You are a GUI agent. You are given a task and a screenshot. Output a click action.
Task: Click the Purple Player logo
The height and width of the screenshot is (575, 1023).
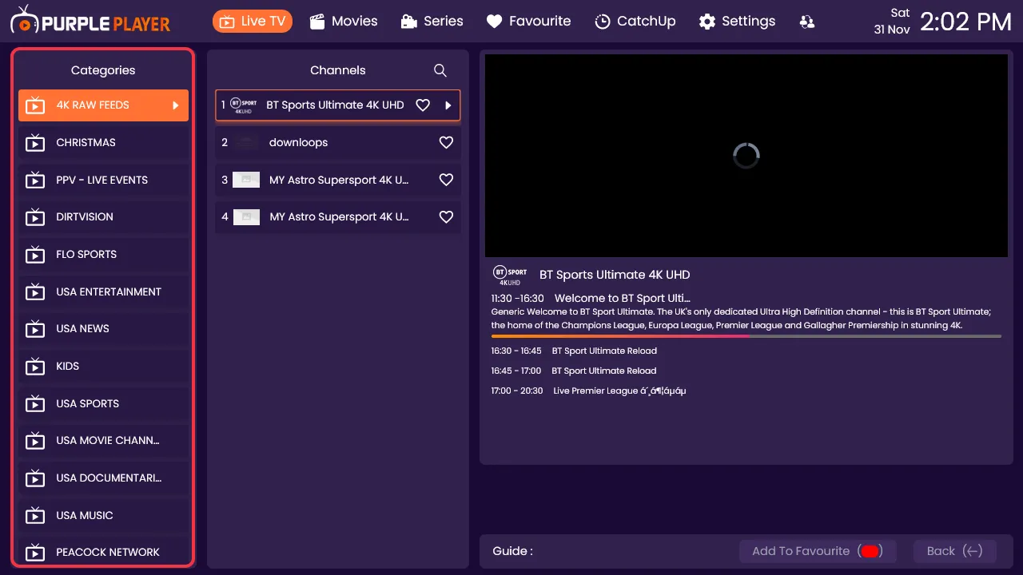[x=90, y=22]
